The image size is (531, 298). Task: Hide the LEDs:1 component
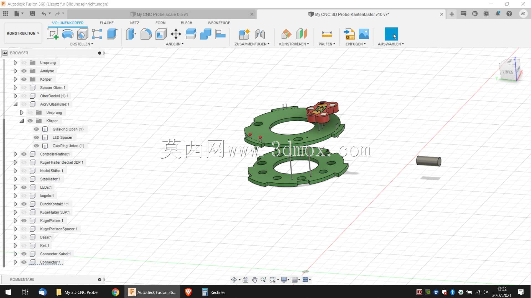[24, 187]
